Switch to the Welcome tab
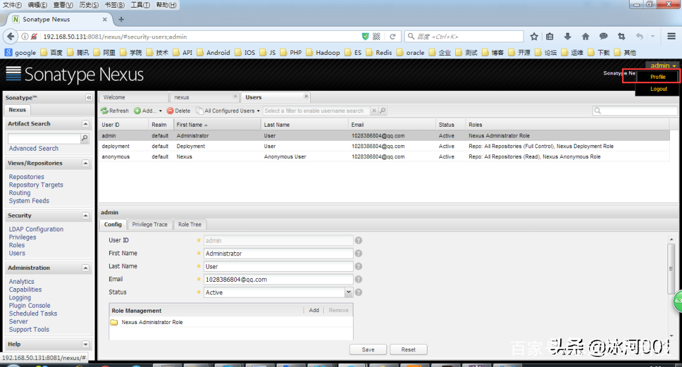Viewport: 682px width, 367px height. tap(133, 97)
